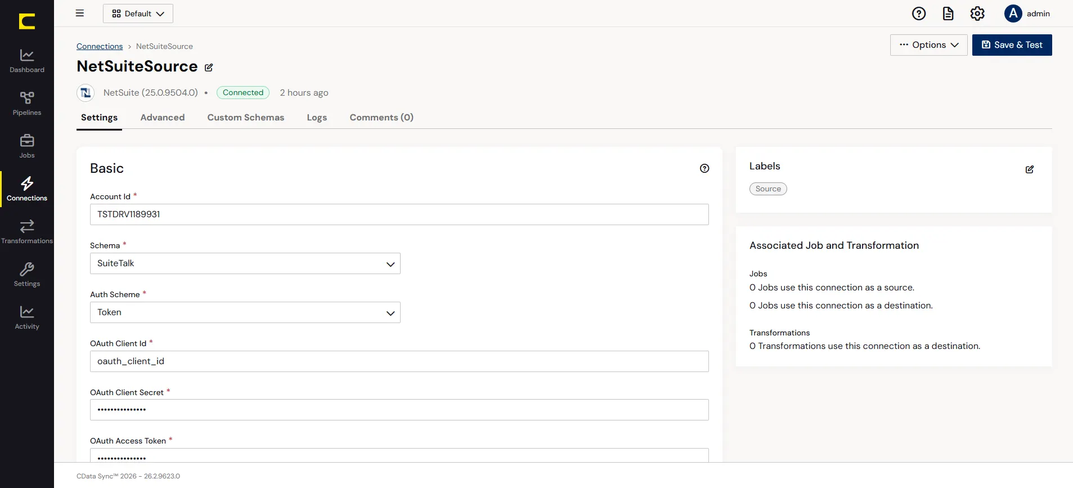
Task: Switch to the Settings tab
Action: coord(99,118)
